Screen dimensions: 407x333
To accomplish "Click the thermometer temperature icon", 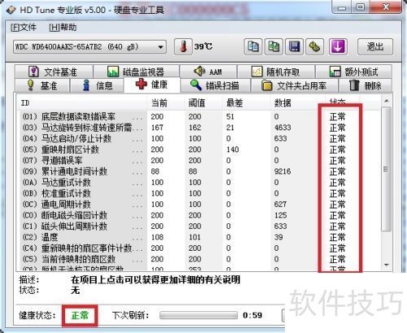I will click(183, 46).
